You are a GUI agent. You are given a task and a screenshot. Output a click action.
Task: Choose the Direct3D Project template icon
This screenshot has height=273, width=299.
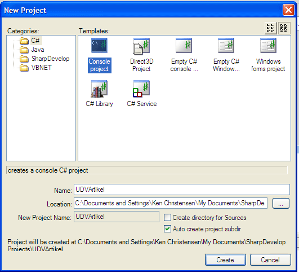click(x=141, y=46)
